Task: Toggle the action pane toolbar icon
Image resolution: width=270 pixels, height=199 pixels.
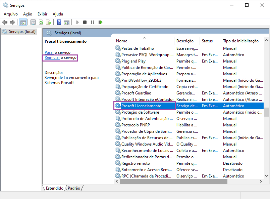Action: click(x=67, y=22)
